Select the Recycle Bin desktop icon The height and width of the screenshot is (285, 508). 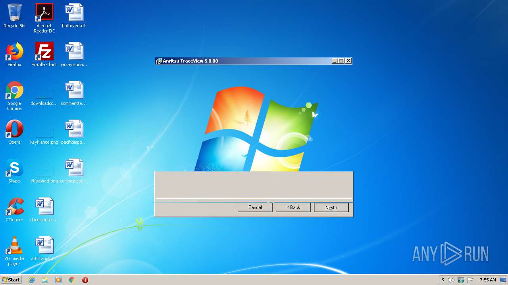[x=14, y=16]
